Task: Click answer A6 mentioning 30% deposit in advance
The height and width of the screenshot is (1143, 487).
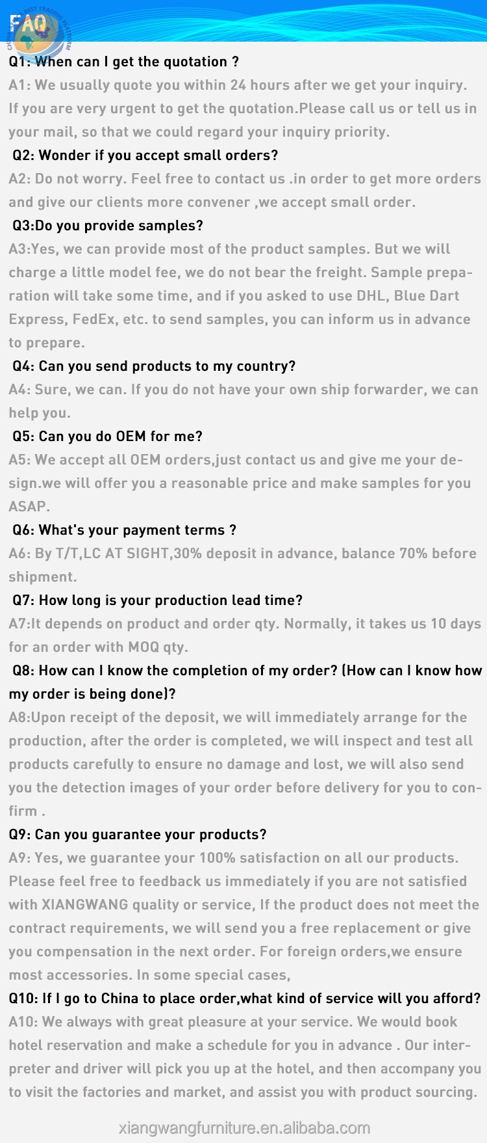Action: pyautogui.click(x=242, y=554)
